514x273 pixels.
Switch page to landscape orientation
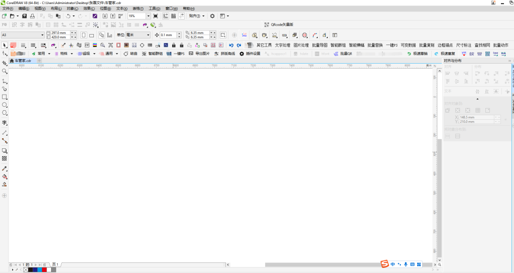[x=92, y=35]
